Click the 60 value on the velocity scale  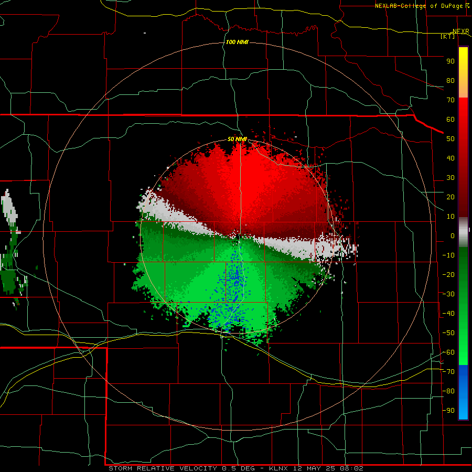450,120
